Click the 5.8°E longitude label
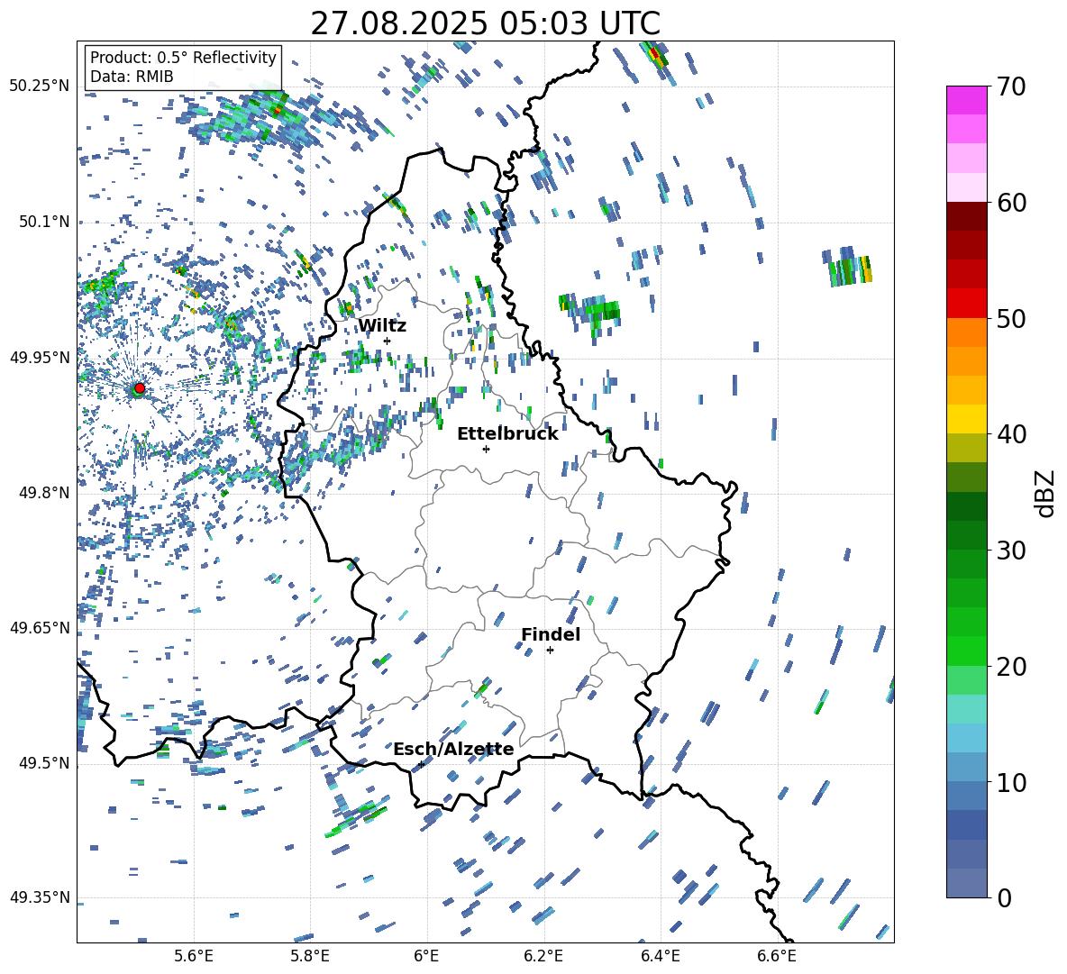Screen dimensions: 1067x974 click(310, 956)
